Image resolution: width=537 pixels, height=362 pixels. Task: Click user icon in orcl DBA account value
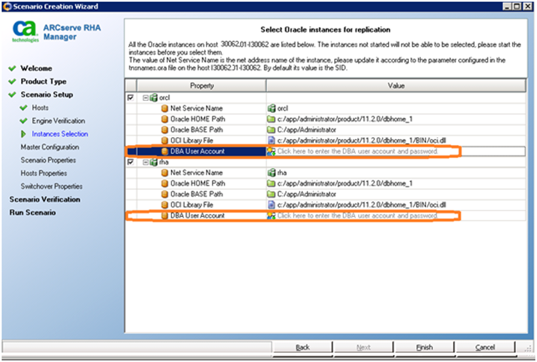(271, 151)
